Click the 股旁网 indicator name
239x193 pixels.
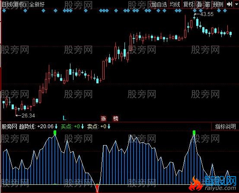pyautogui.click(x=10, y=127)
